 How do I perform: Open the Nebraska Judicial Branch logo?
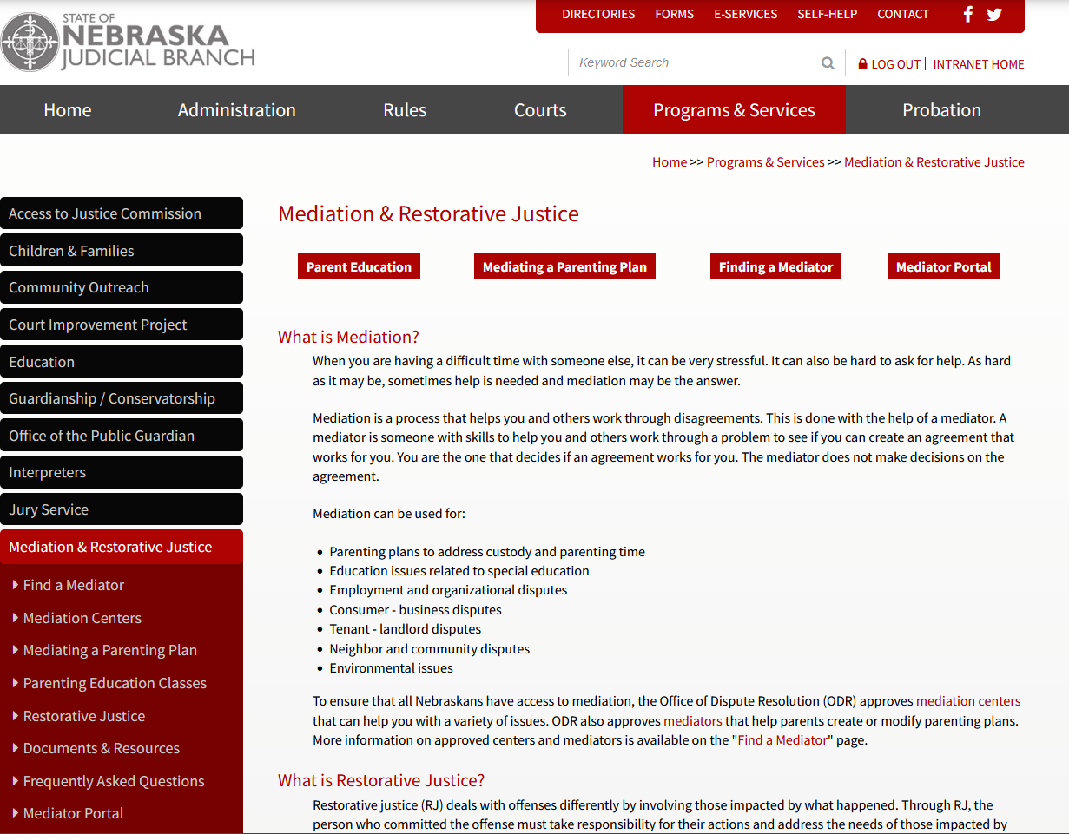[129, 42]
